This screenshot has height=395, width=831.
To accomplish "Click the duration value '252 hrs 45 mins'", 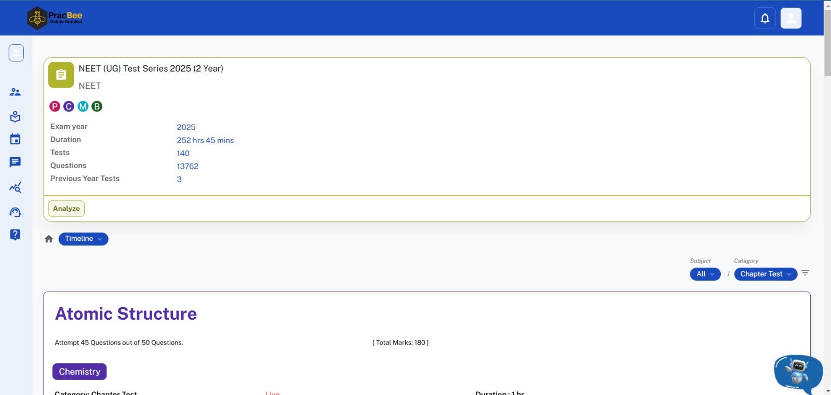I will (x=205, y=140).
